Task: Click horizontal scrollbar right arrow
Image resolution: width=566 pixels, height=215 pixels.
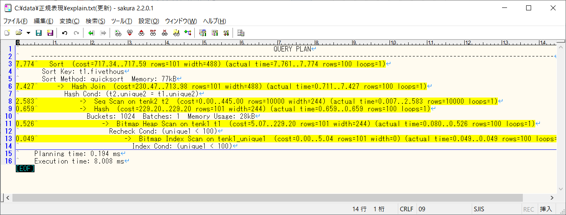Action: pos(553,198)
